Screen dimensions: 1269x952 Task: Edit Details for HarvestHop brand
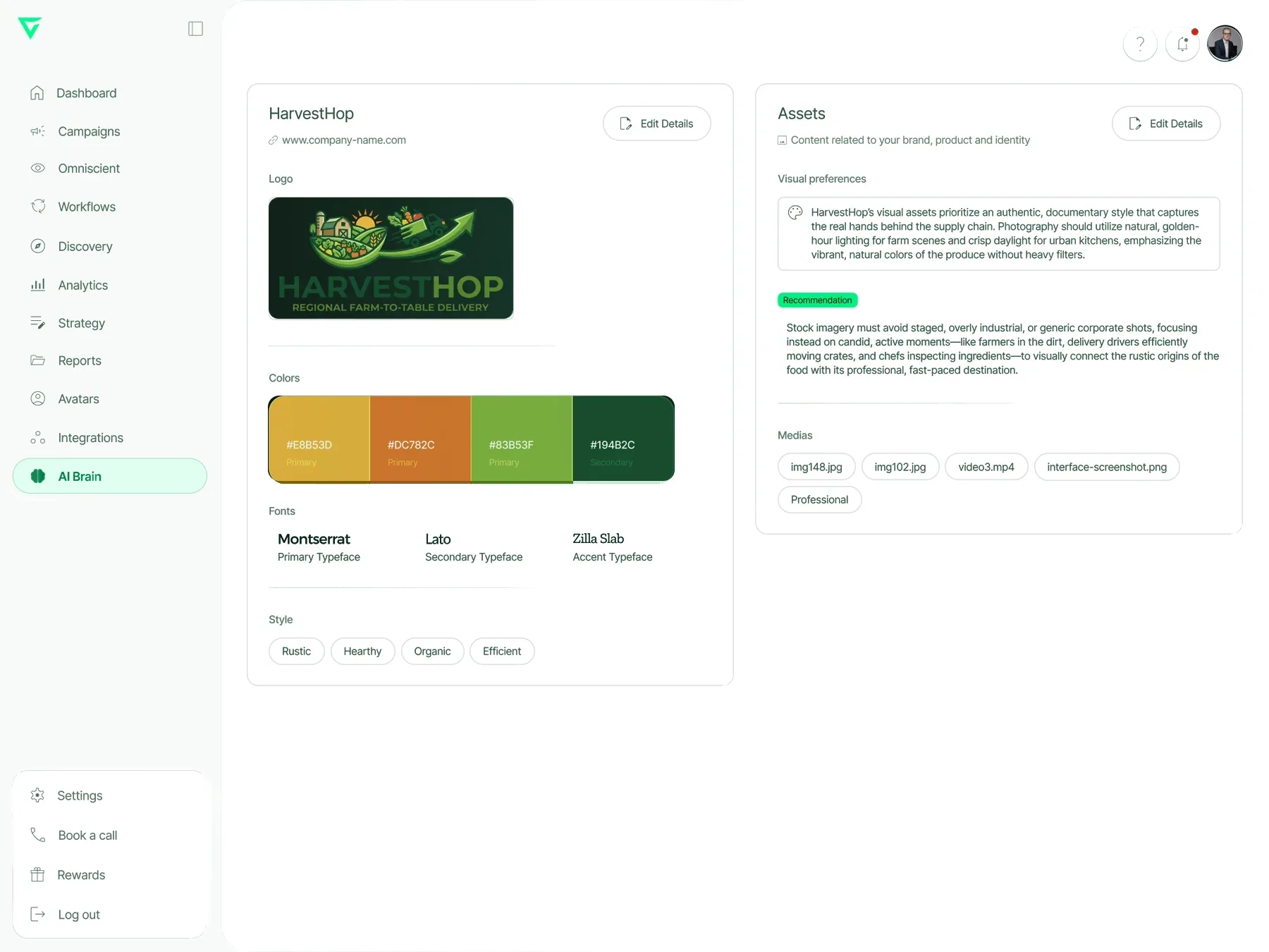pos(657,123)
